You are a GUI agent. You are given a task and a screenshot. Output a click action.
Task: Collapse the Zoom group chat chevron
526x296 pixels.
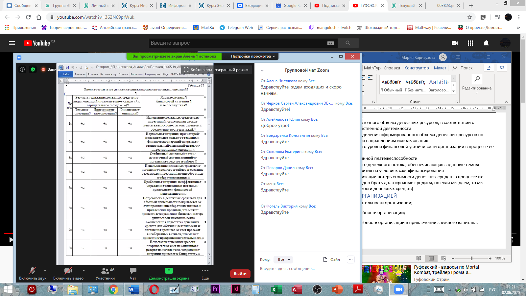tap(262, 70)
